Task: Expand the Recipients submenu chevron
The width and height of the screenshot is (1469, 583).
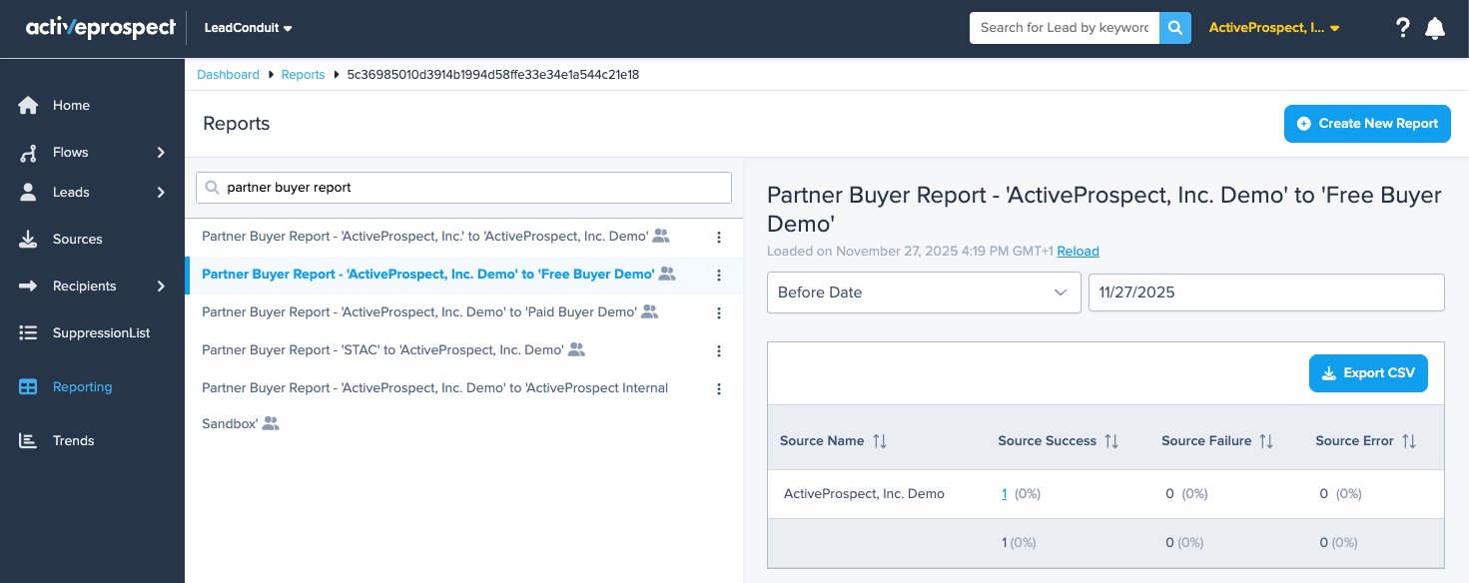Action: (x=161, y=287)
